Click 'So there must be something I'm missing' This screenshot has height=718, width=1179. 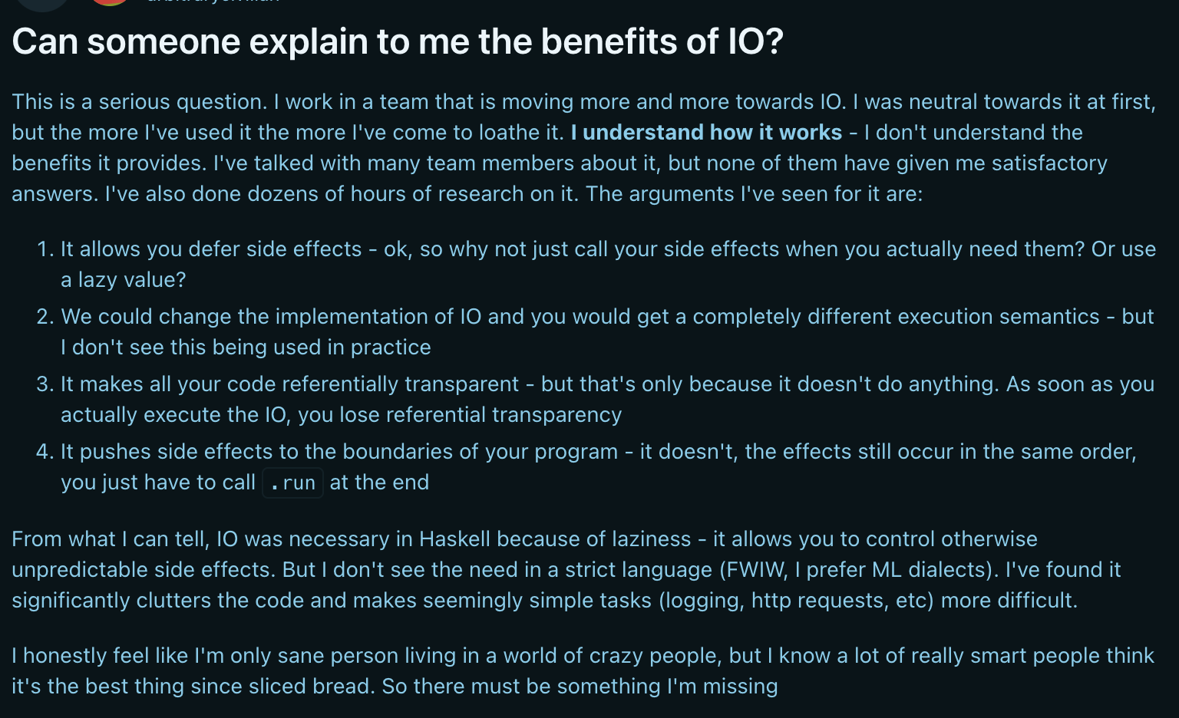[x=580, y=686]
